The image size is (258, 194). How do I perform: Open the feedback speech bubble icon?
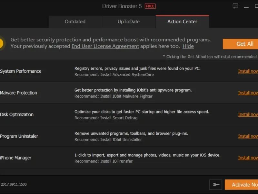(235, 6)
